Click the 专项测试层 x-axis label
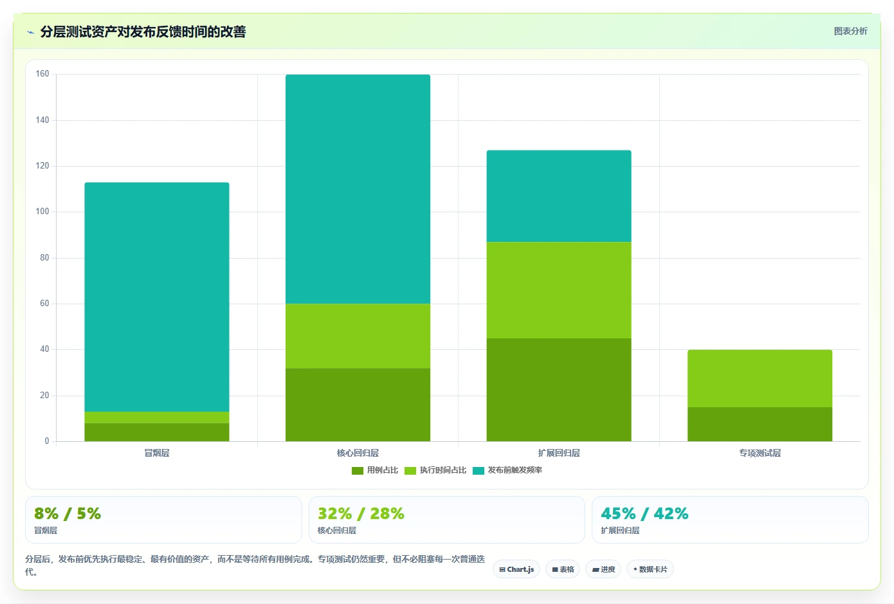Viewport: 894px width, 604px height. (x=760, y=453)
